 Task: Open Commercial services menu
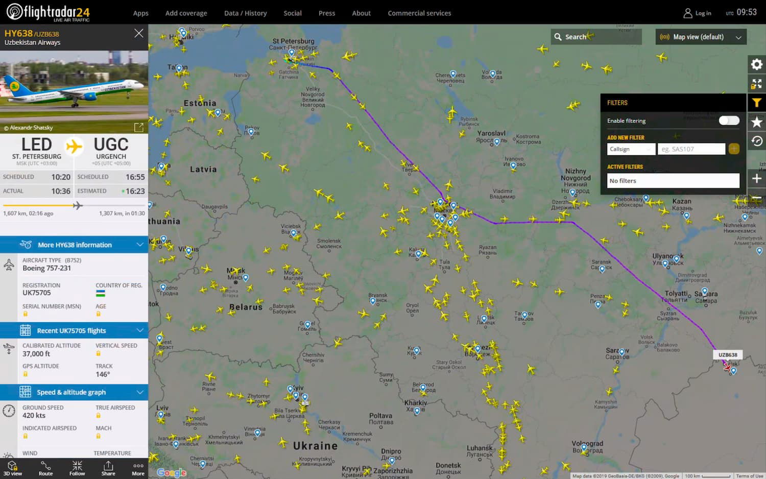(419, 13)
